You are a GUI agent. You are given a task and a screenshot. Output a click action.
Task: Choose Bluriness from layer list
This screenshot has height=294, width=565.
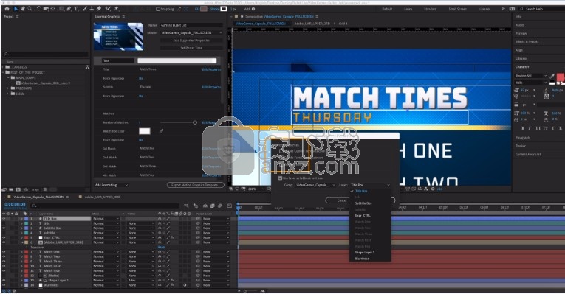(362, 259)
